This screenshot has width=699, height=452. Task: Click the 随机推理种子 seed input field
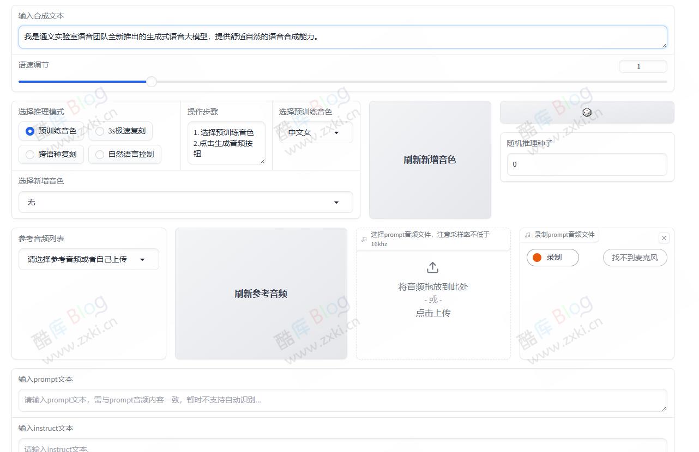click(x=586, y=164)
